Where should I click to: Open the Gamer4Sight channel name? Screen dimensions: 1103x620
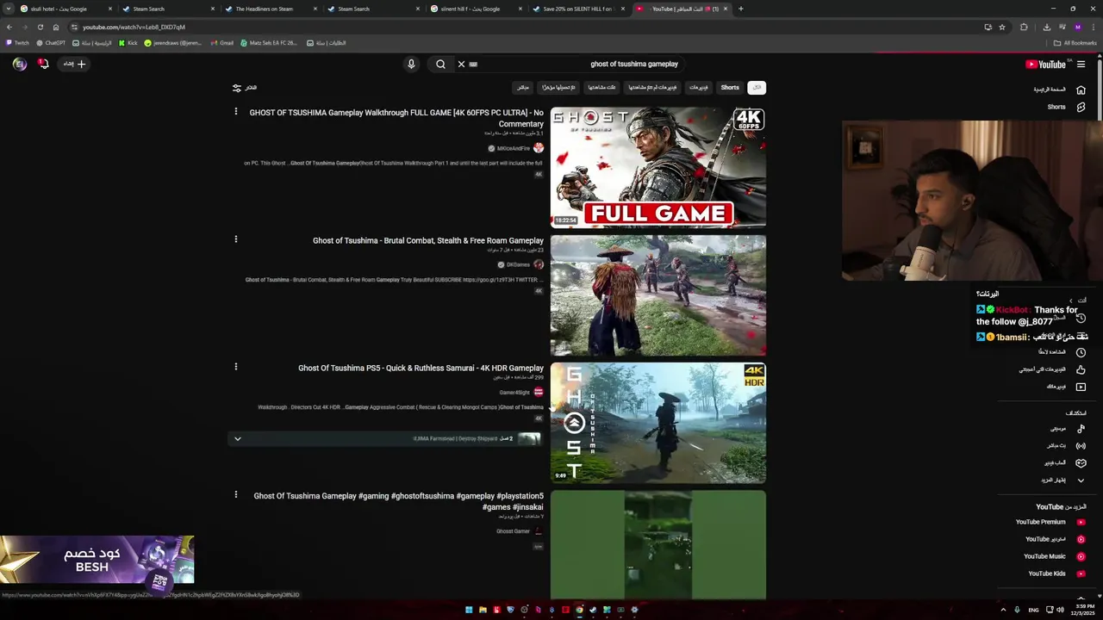514,393
